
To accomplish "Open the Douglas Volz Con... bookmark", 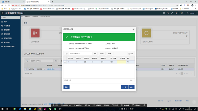I will [x=102, y=9].
